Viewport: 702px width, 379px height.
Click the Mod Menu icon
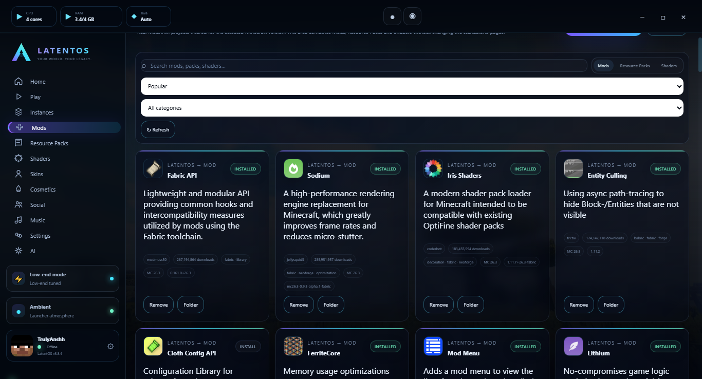433,347
